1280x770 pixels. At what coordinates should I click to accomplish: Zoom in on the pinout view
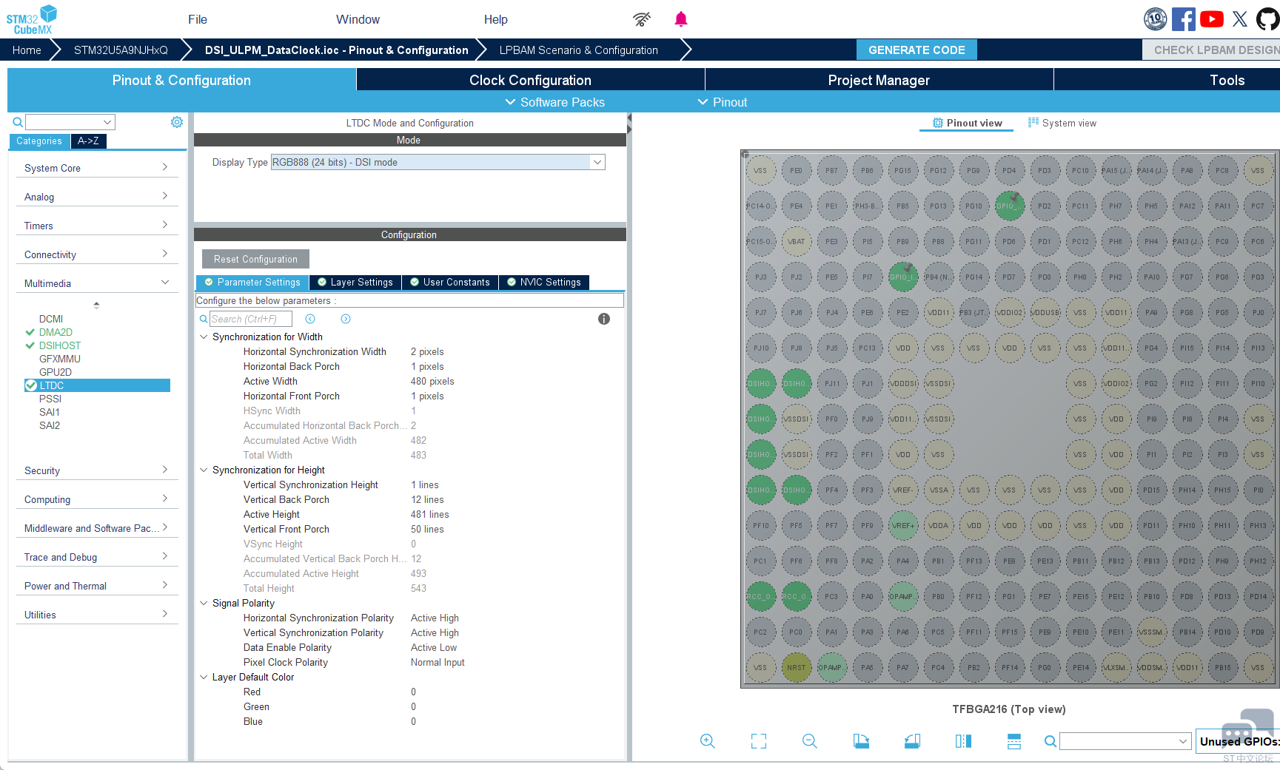point(708,741)
